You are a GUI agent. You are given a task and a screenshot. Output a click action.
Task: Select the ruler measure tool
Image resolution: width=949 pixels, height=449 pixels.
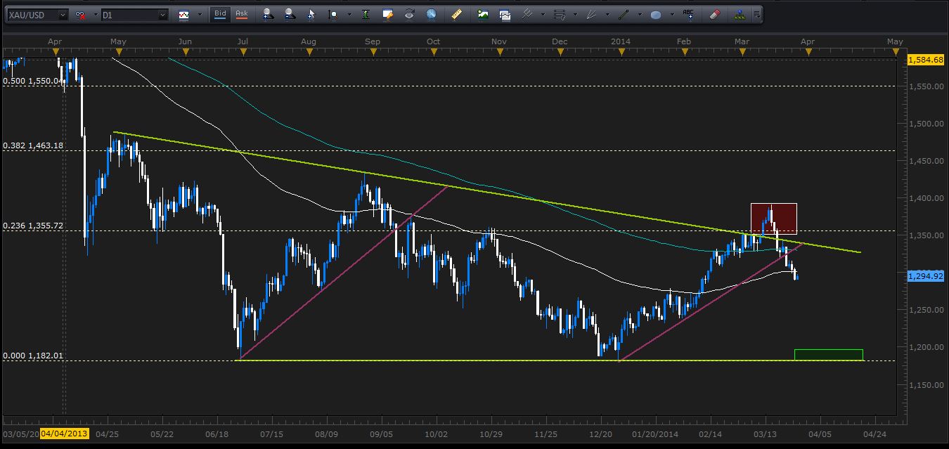pos(457,14)
